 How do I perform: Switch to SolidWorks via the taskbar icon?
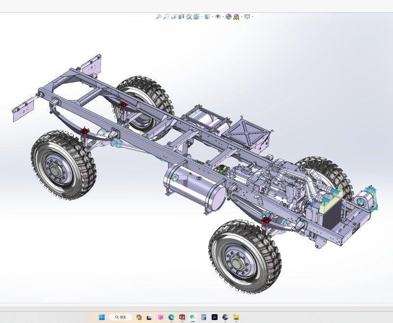(182, 317)
